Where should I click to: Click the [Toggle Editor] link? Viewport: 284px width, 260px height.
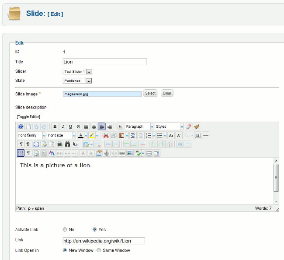28,116
